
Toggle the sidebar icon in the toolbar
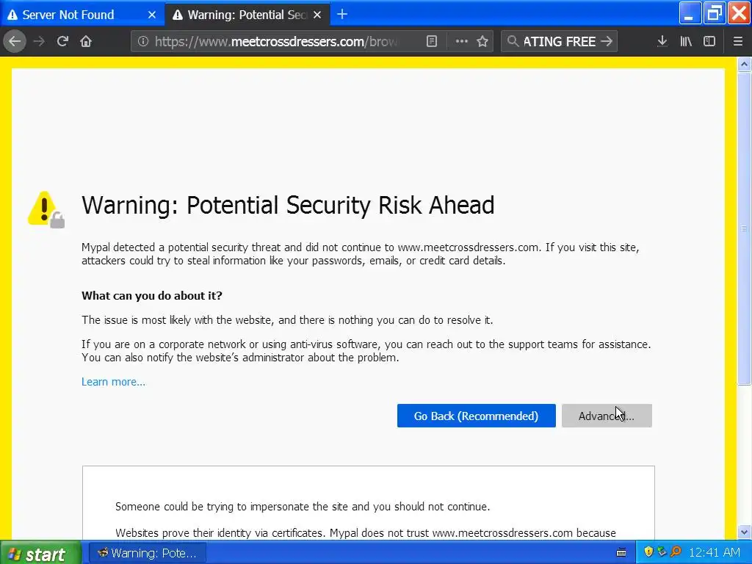[709, 41]
